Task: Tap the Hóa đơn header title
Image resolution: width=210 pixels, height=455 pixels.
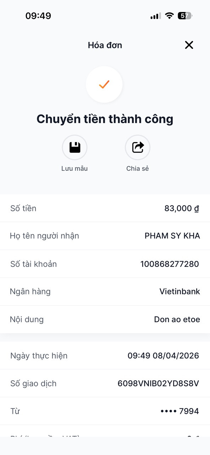Action: (x=105, y=45)
